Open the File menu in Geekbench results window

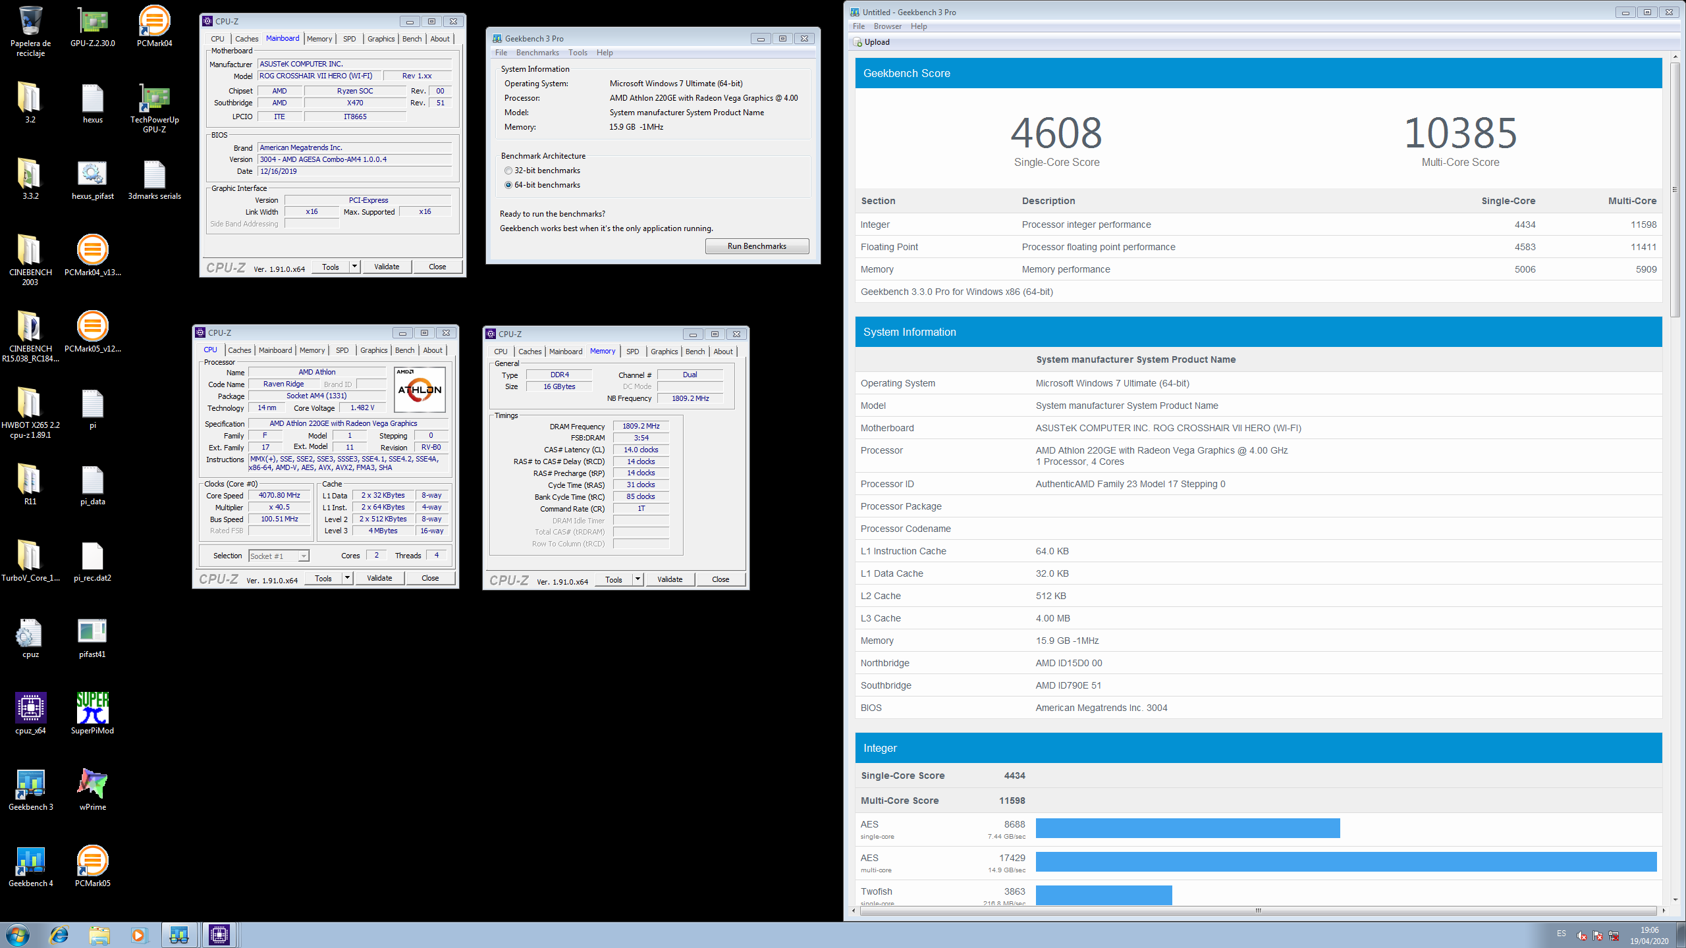pos(859,26)
